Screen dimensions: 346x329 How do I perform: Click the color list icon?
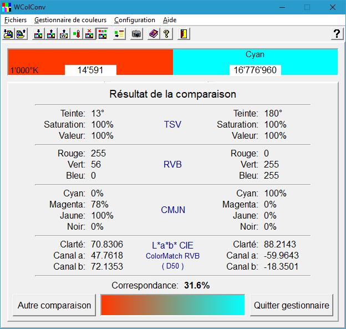(119, 34)
